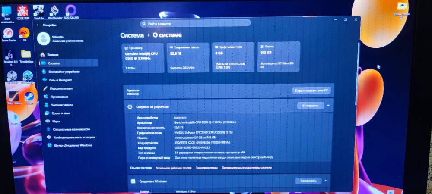The image size is (432, 194).
Task: Open the Процессор info card
Action: (x=143, y=57)
